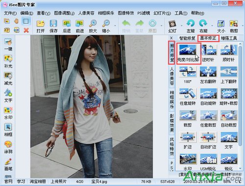The image size is (245, 186).
Task: Apply the 180° rotation
Action: coord(187,75)
